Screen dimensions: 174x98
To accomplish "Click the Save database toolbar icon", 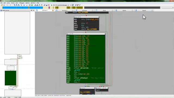I will (4, 5).
